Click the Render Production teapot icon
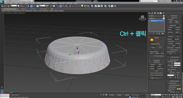The image size is (183, 98). pyautogui.click(x=115, y=6)
